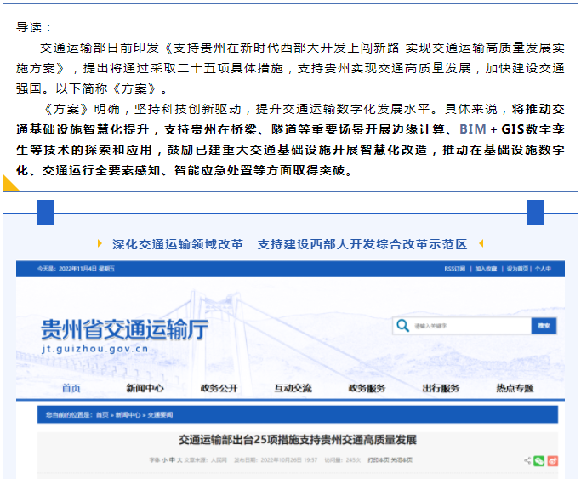Click 设为首页 link in top bar
Viewport: 581px width, 479px height.
click(516, 269)
